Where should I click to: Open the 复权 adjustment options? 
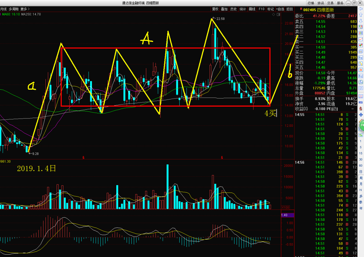pyautogui.click(x=215, y=9)
